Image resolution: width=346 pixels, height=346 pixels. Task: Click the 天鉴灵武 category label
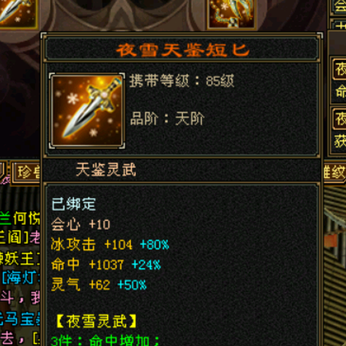(106, 170)
